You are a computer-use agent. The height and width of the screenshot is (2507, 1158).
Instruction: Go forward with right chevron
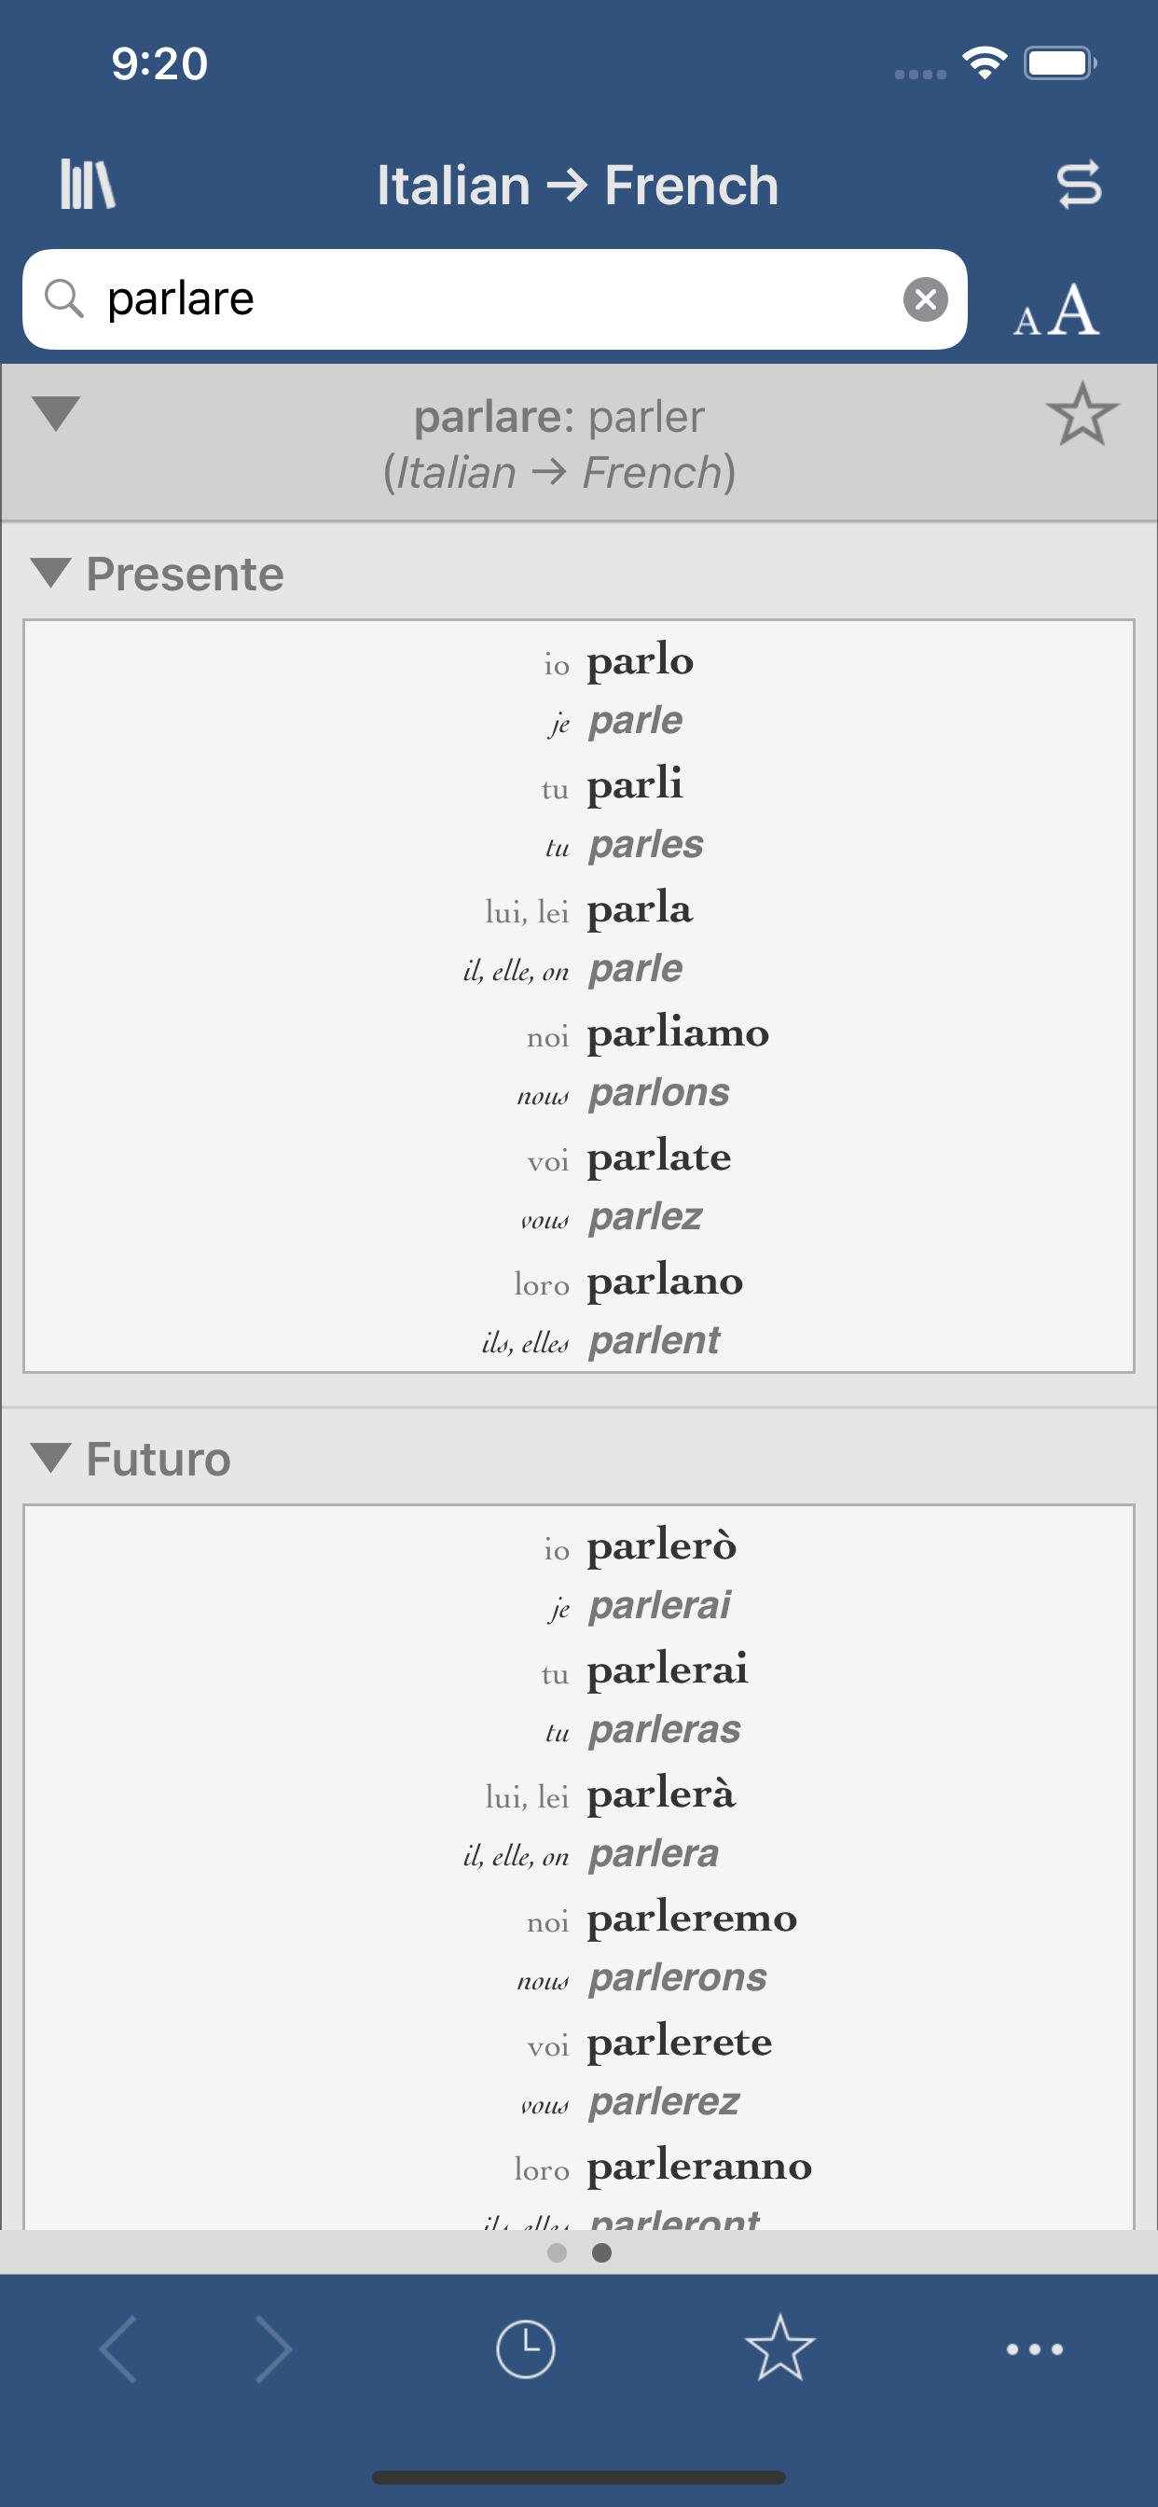click(272, 2348)
